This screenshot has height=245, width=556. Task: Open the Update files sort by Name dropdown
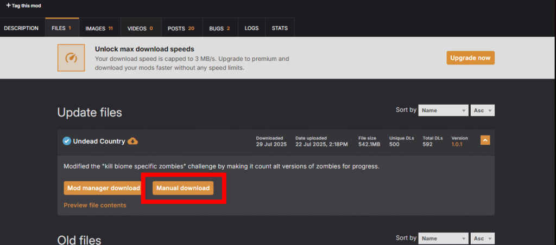tap(443, 111)
